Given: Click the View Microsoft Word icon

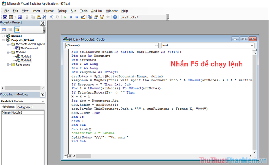Looking at the screenshot, I should (5, 17).
